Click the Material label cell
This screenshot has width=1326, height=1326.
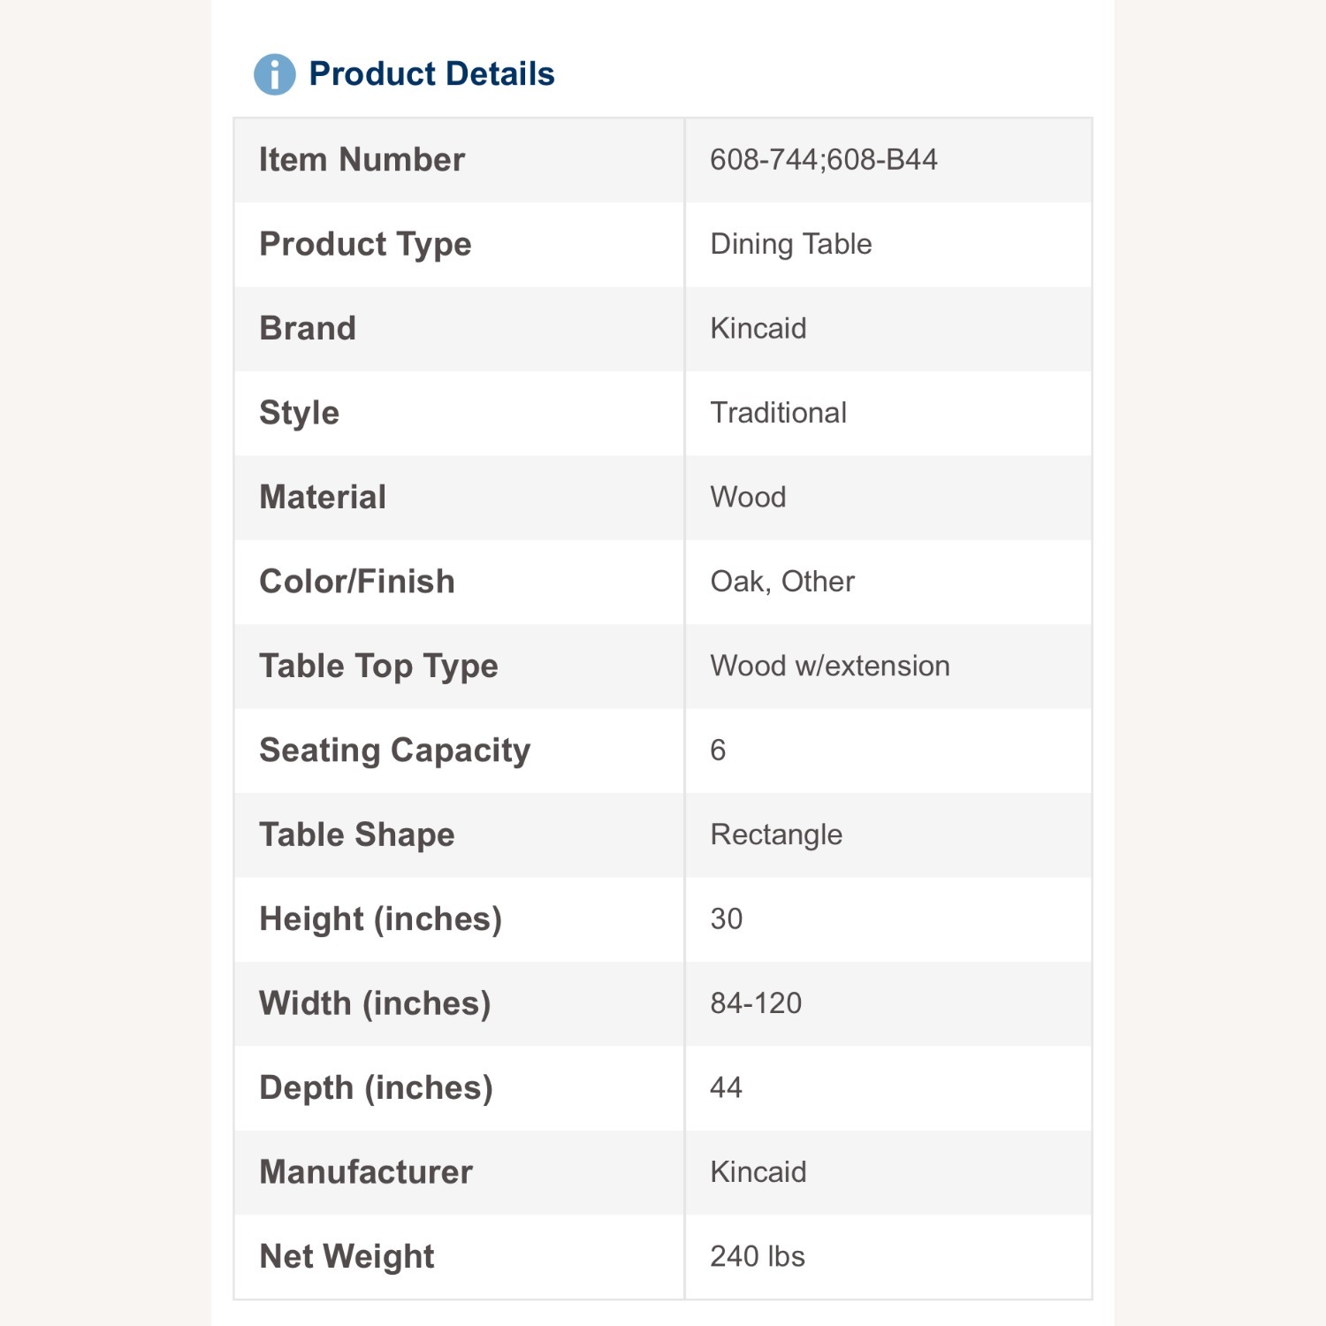pyautogui.click(x=323, y=497)
